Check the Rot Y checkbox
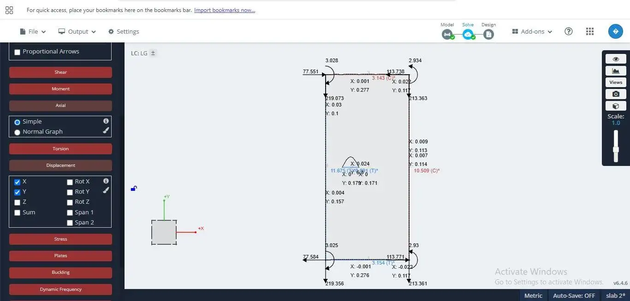The image size is (630, 301). (x=70, y=192)
